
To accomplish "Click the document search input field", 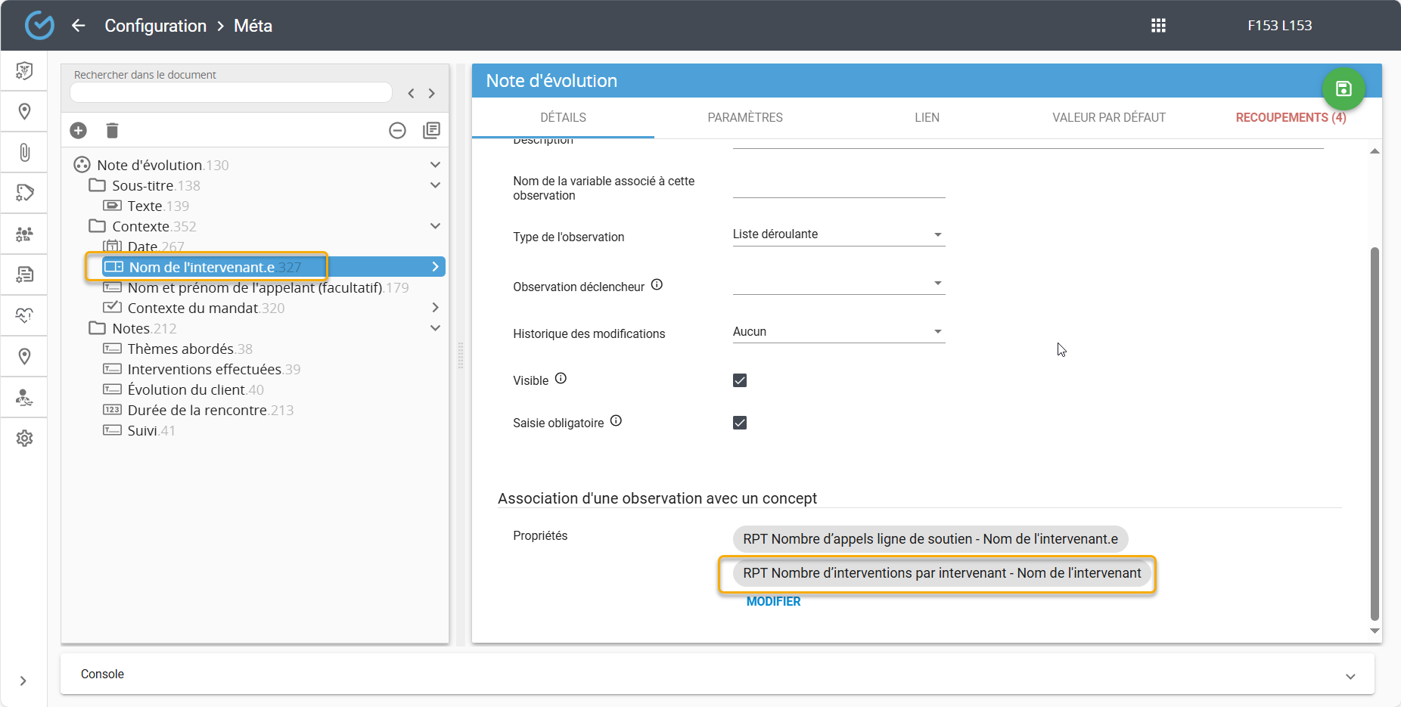I will click(231, 92).
